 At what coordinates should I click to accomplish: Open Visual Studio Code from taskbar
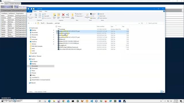coord(92,101)
